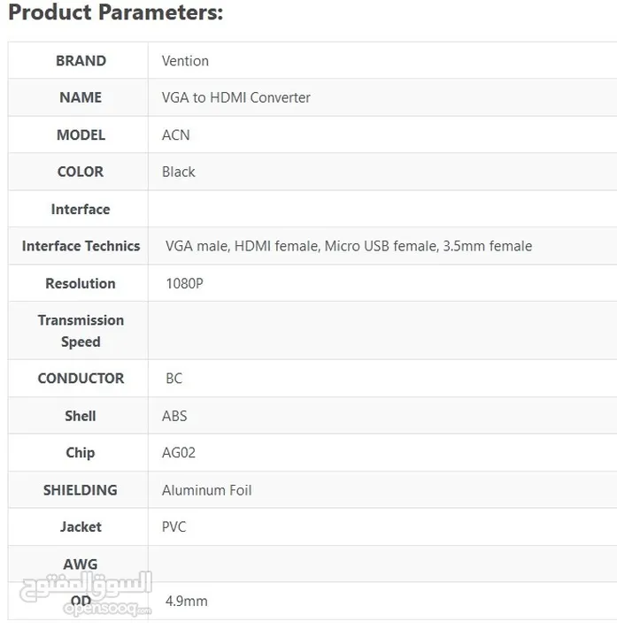The height and width of the screenshot is (637, 617).
Task: Click the Transmission Speed label
Action: (81, 331)
